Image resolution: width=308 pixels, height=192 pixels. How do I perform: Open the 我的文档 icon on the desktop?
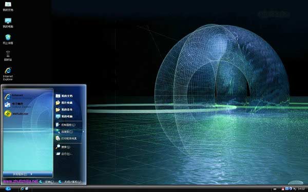8,6
